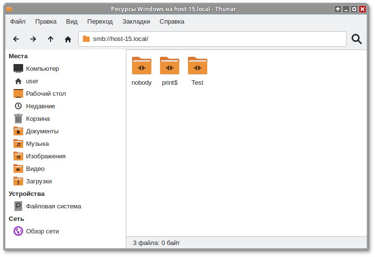Open Корзина in the sidebar
375x257 pixels.
pos(38,118)
